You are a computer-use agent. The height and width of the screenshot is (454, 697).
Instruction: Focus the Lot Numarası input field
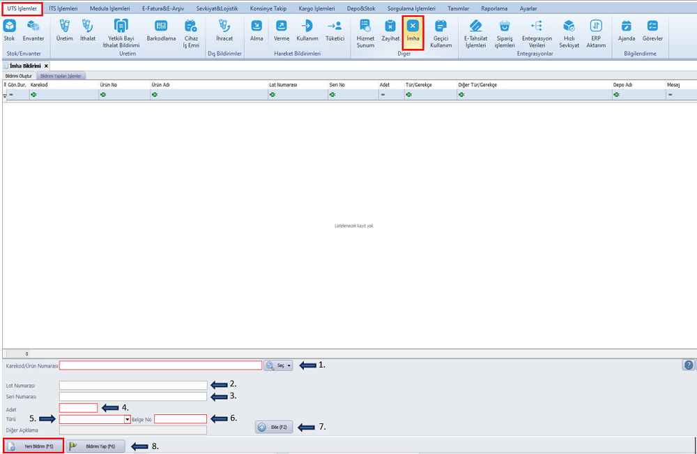coord(133,385)
